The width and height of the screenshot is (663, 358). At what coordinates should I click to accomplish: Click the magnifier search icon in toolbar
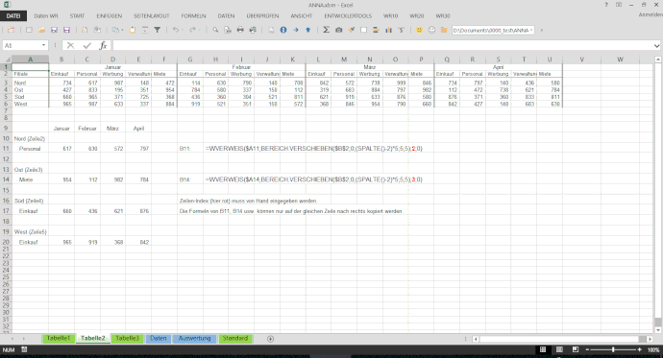point(215,30)
